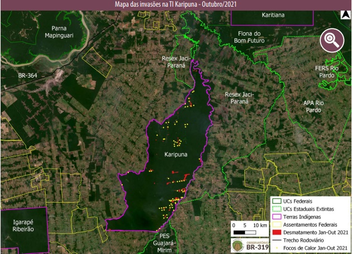Click the map title at the top
Viewport: 352px width, 254px height.
point(176,4)
